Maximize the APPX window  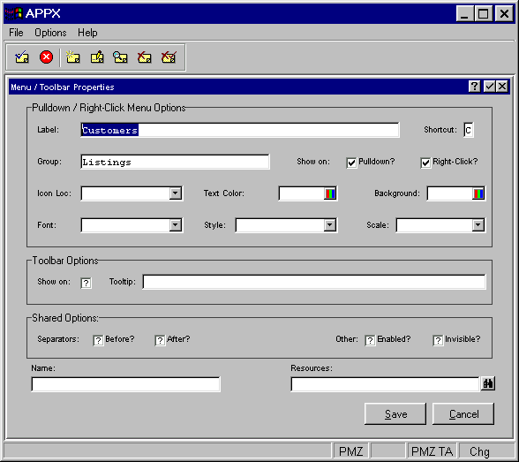(484, 13)
